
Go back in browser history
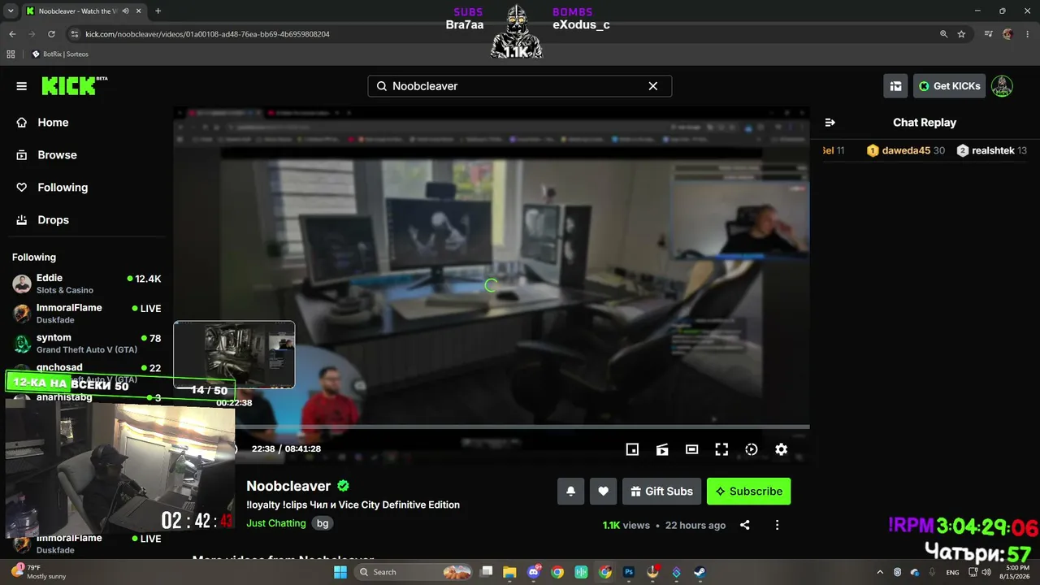pos(12,34)
